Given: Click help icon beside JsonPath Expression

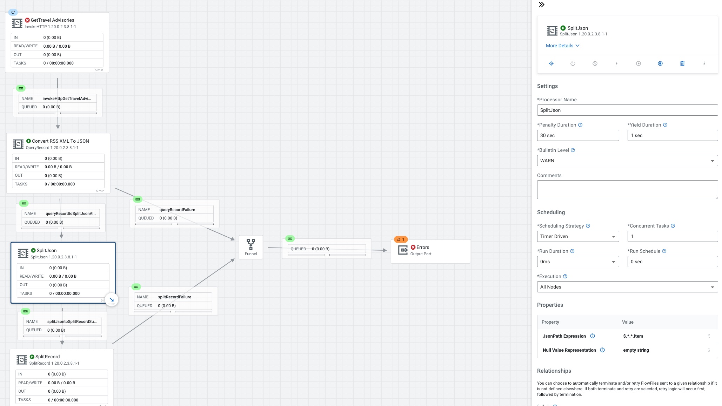Looking at the screenshot, I should [x=592, y=336].
